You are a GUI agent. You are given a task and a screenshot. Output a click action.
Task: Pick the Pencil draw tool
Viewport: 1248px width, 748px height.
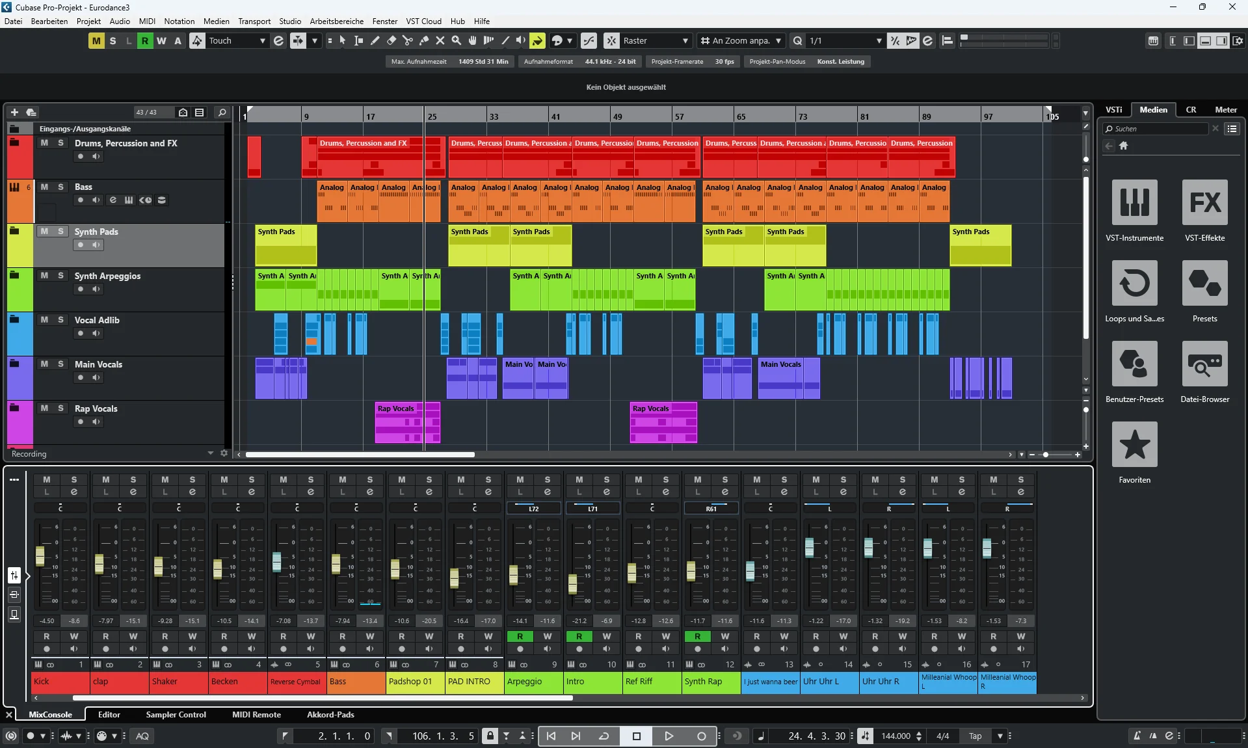coord(375,40)
